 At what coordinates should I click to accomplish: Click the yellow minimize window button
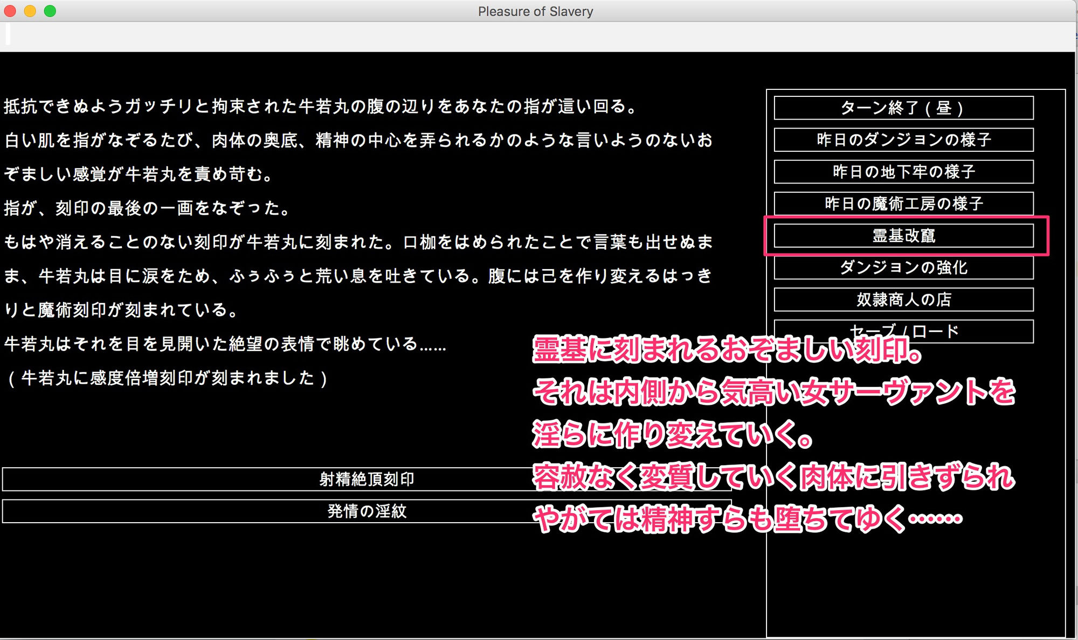coord(30,11)
